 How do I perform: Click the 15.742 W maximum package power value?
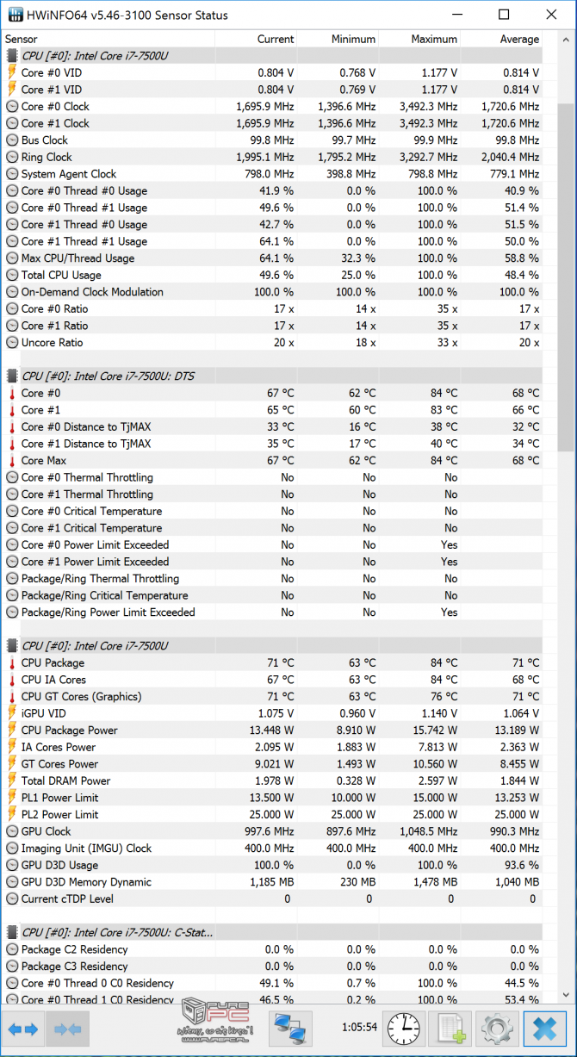434,731
